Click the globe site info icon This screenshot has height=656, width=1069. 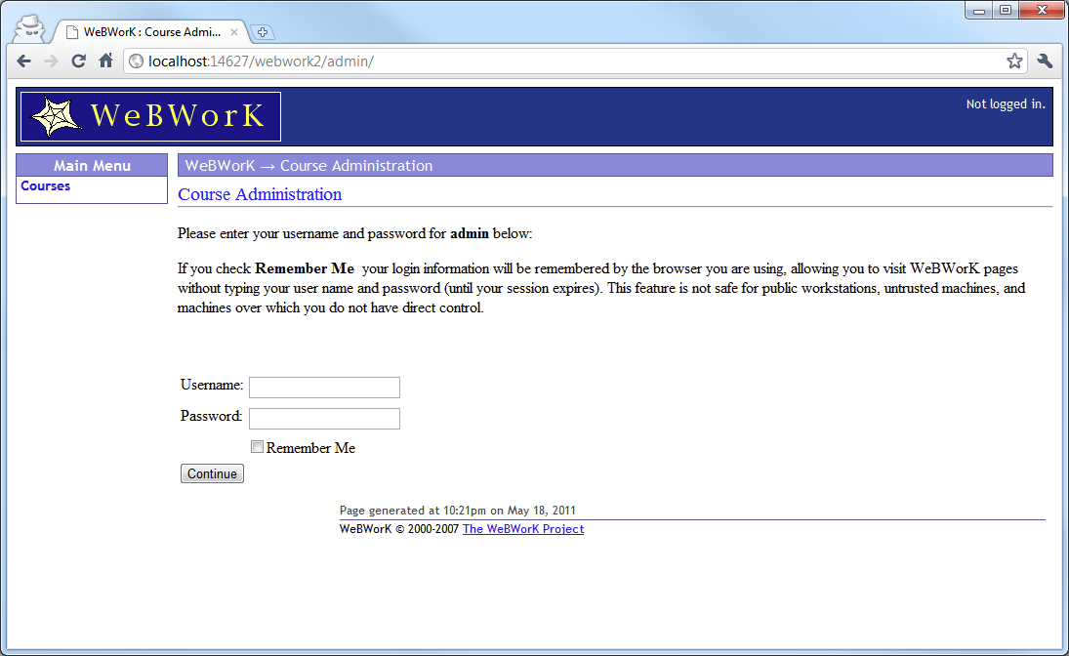coord(137,61)
